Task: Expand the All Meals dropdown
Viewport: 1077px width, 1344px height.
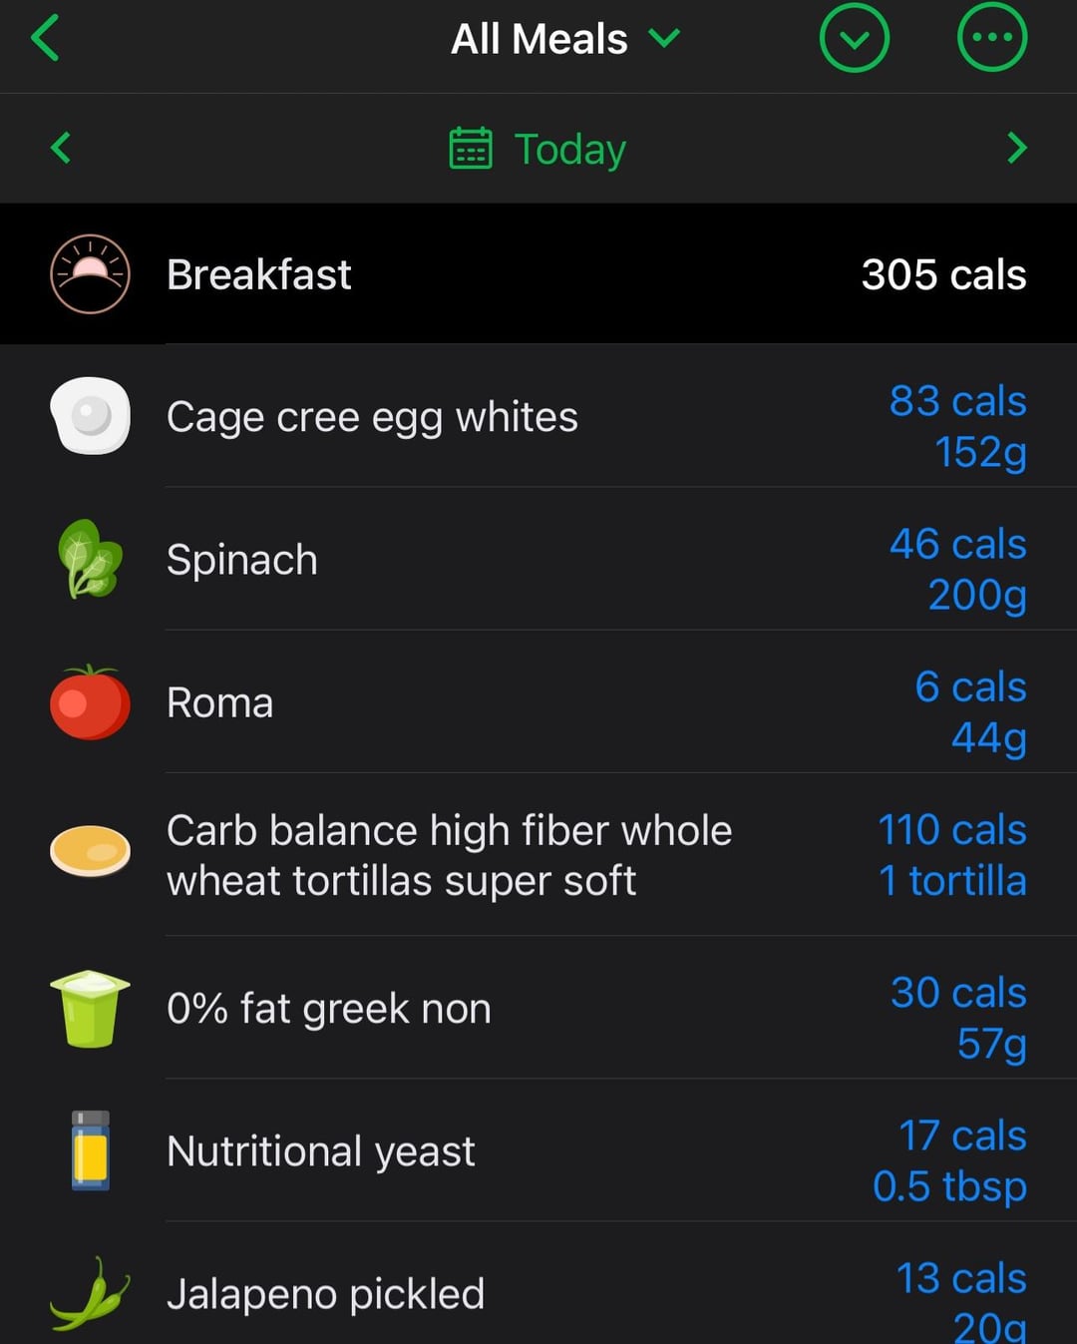Action: [x=565, y=39]
